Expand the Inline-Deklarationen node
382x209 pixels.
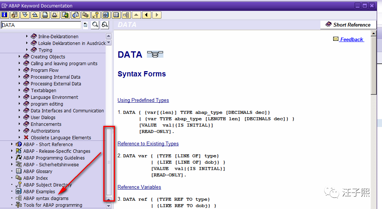tap(27, 36)
